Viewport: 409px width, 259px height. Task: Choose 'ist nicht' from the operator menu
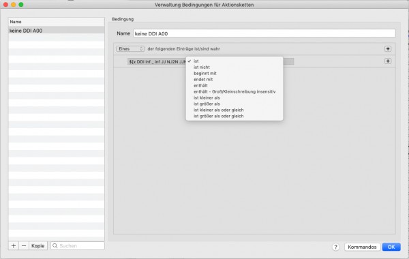pos(234,67)
